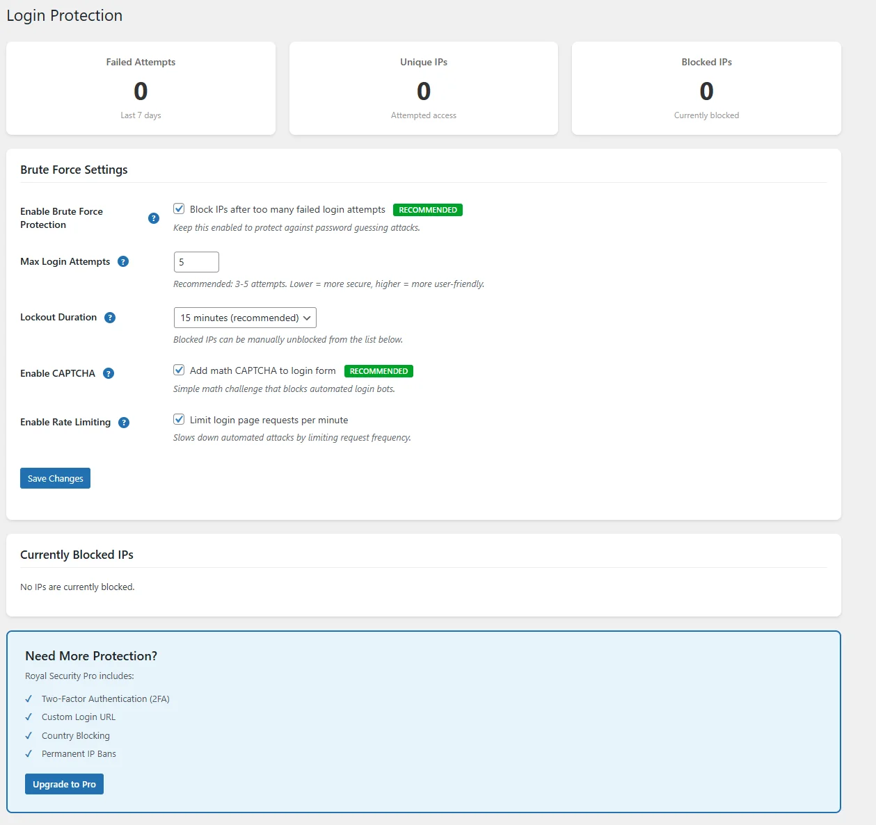Click the Unique IPs counter card
This screenshot has height=825, width=876.
(423, 88)
